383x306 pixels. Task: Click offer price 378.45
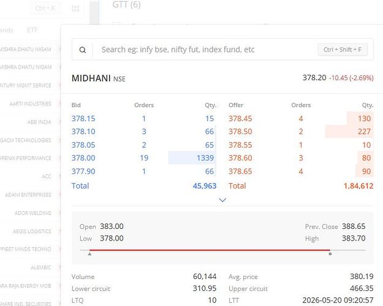tap(240, 119)
